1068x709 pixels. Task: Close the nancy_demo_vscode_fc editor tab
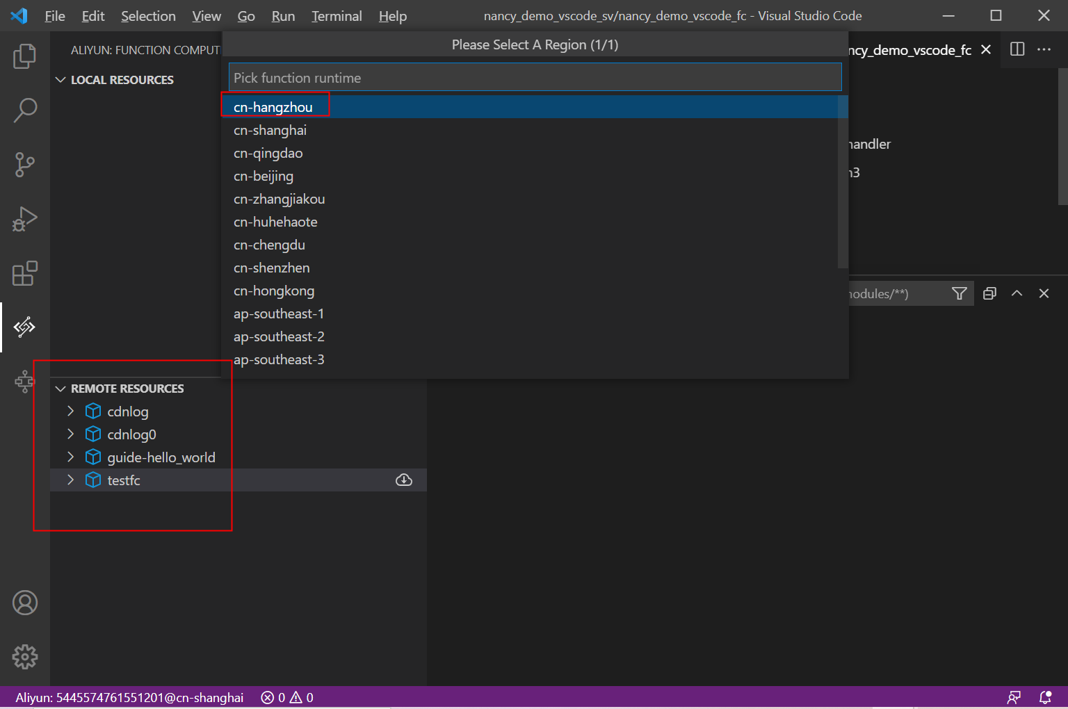986,49
